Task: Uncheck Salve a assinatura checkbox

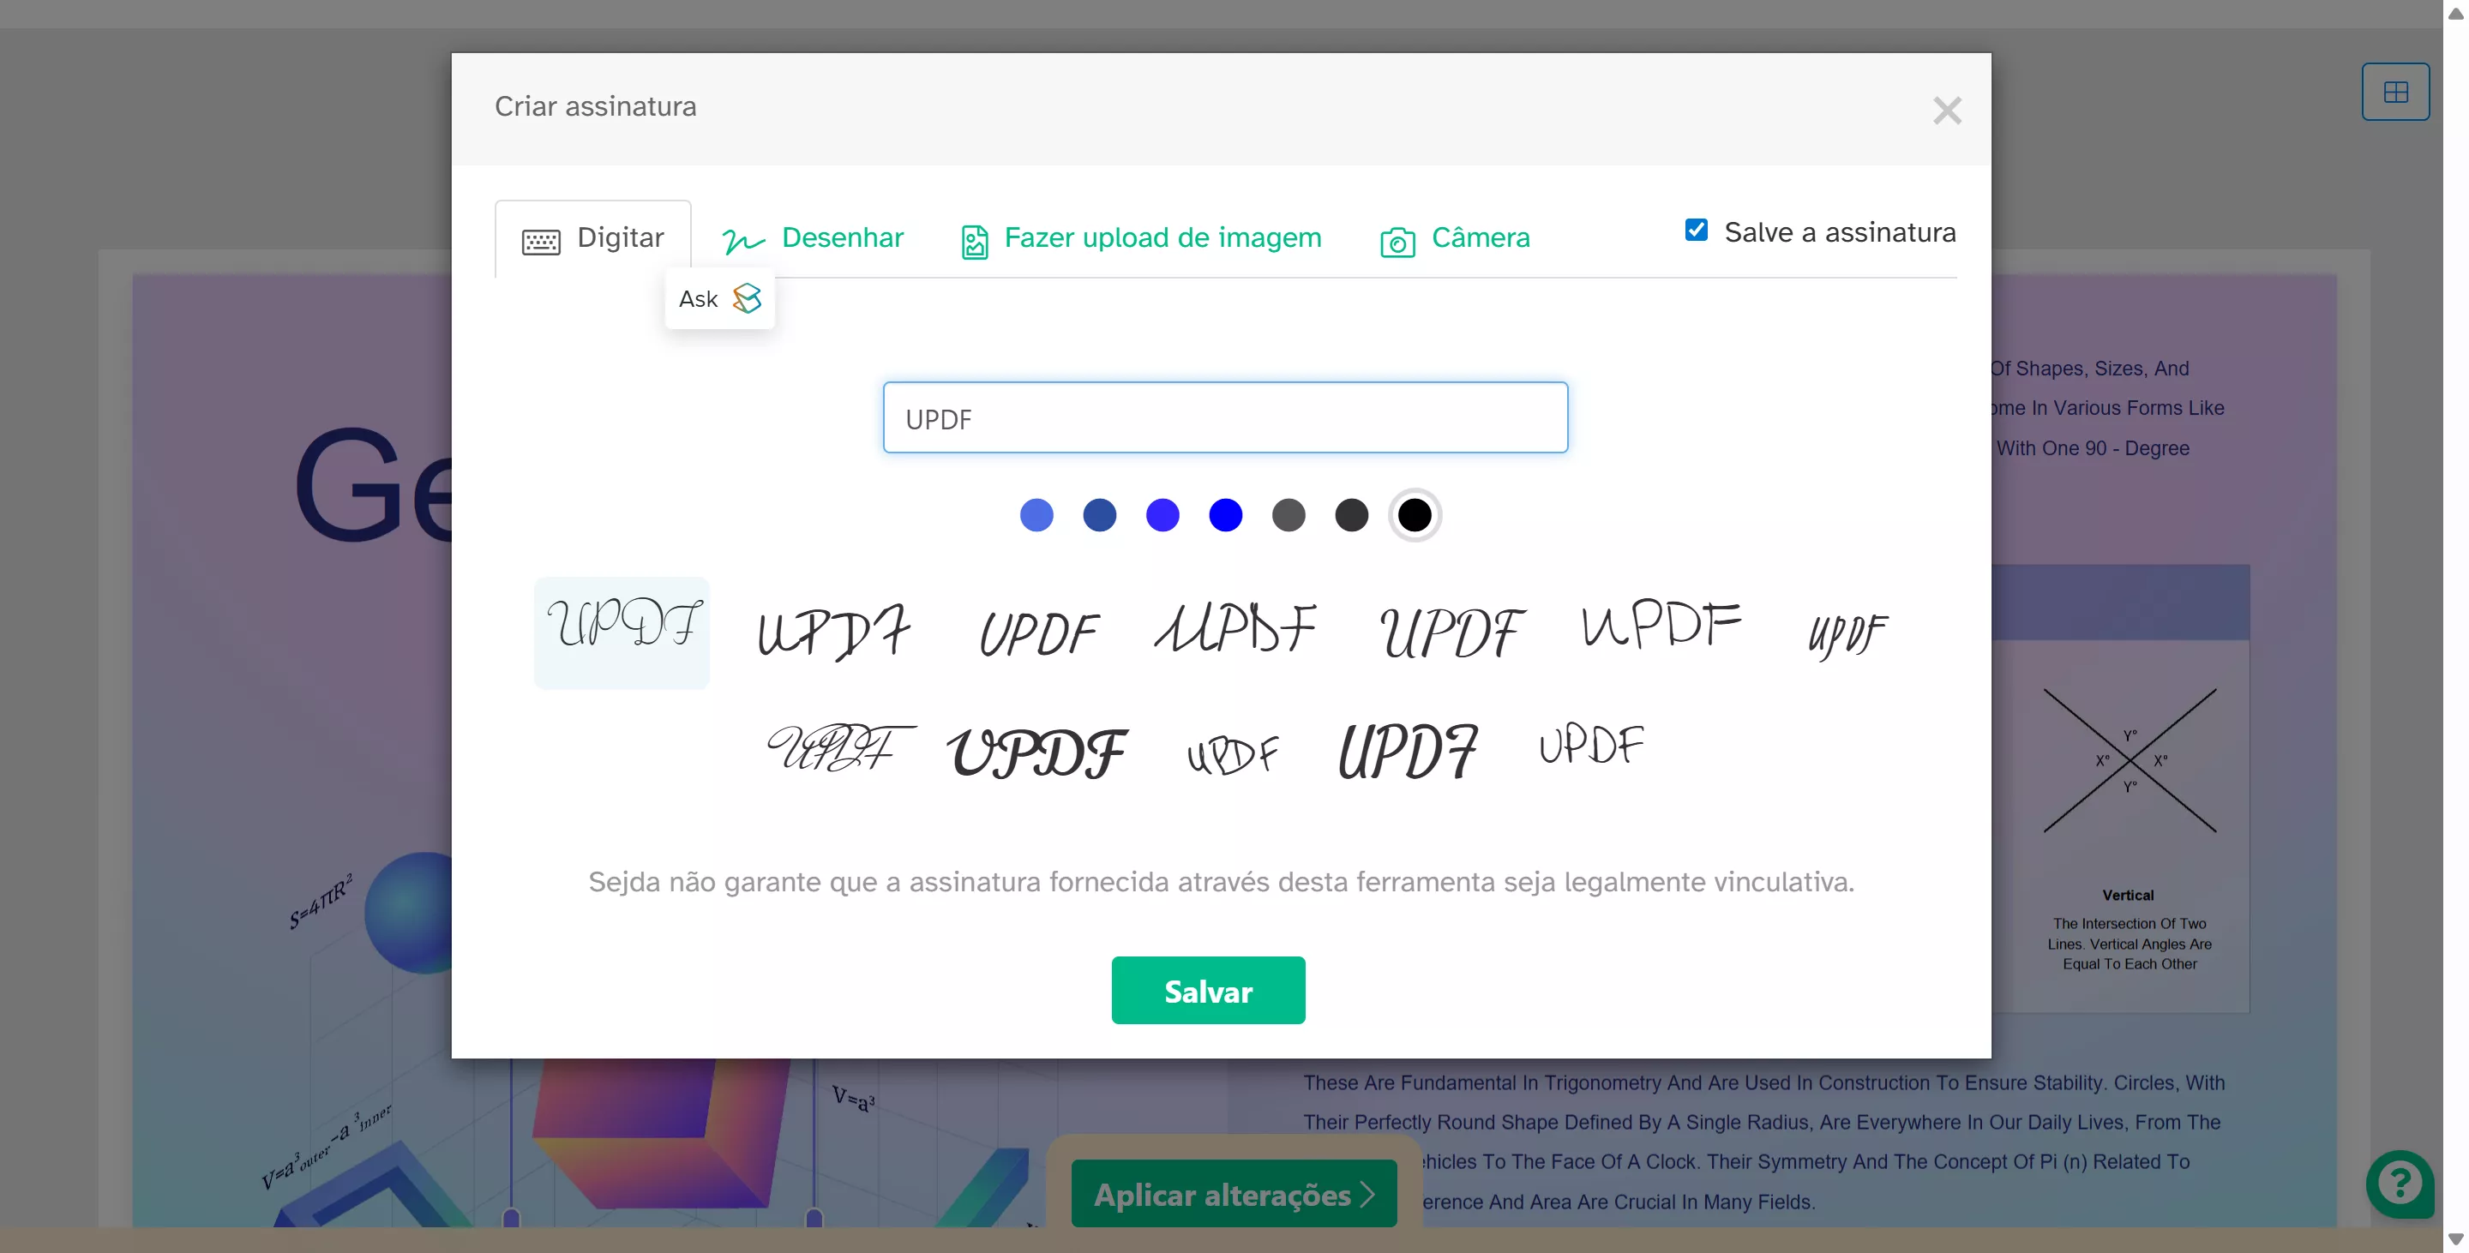Action: pyautogui.click(x=1696, y=230)
